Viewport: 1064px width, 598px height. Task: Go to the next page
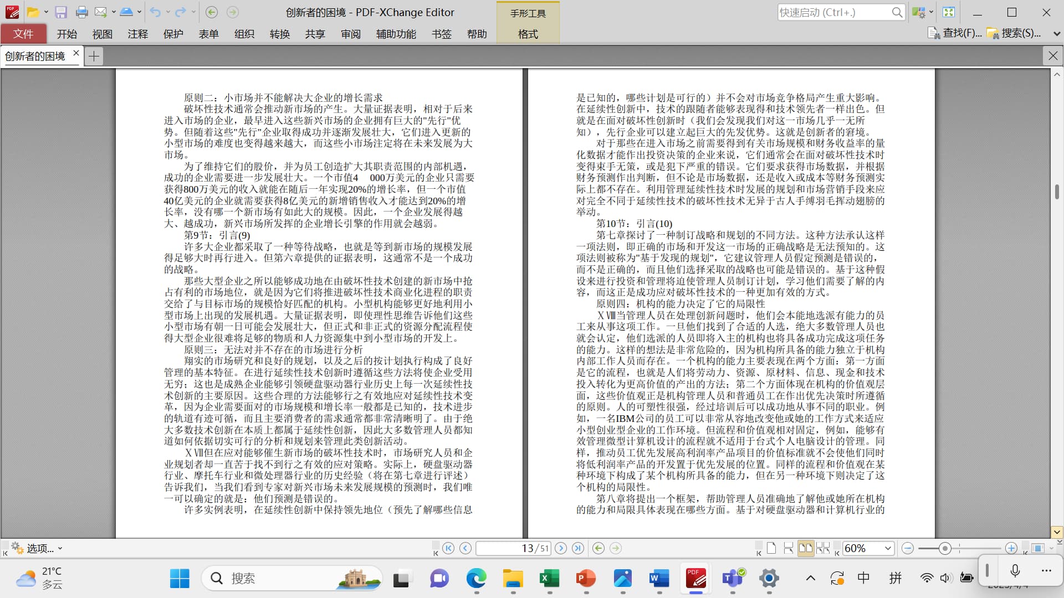pos(561,548)
